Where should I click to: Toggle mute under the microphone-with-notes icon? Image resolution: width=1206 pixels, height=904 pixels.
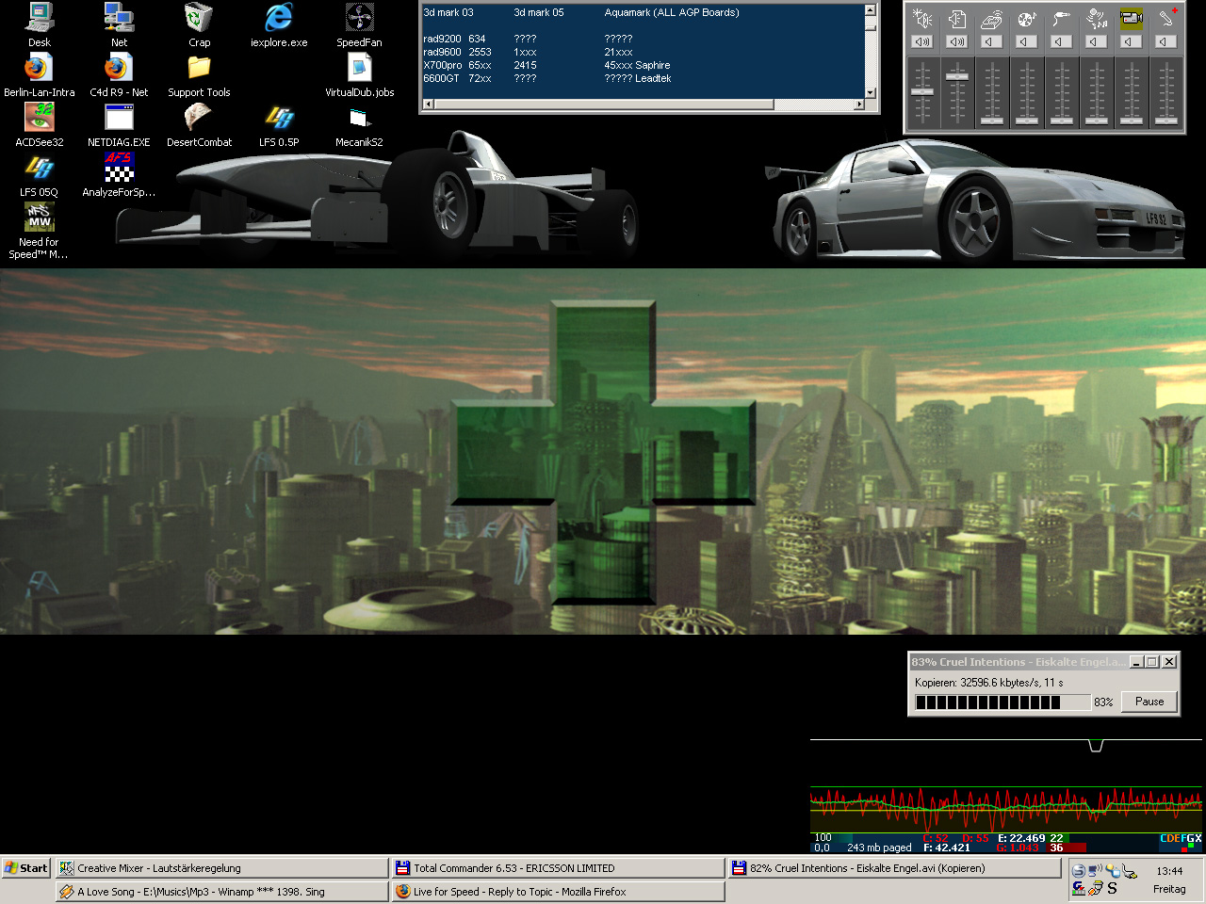click(1097, 41)
